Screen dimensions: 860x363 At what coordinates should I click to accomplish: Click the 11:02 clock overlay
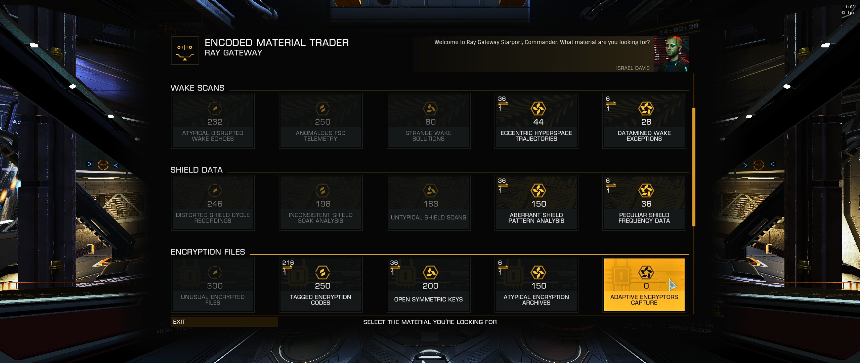tap(848, 7)
